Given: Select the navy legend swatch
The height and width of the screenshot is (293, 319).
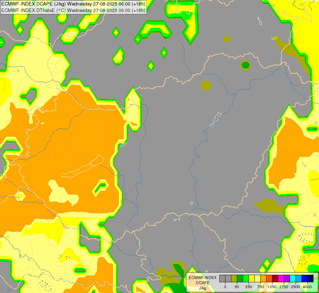Looking at the screenshot, I should point(311,278).
